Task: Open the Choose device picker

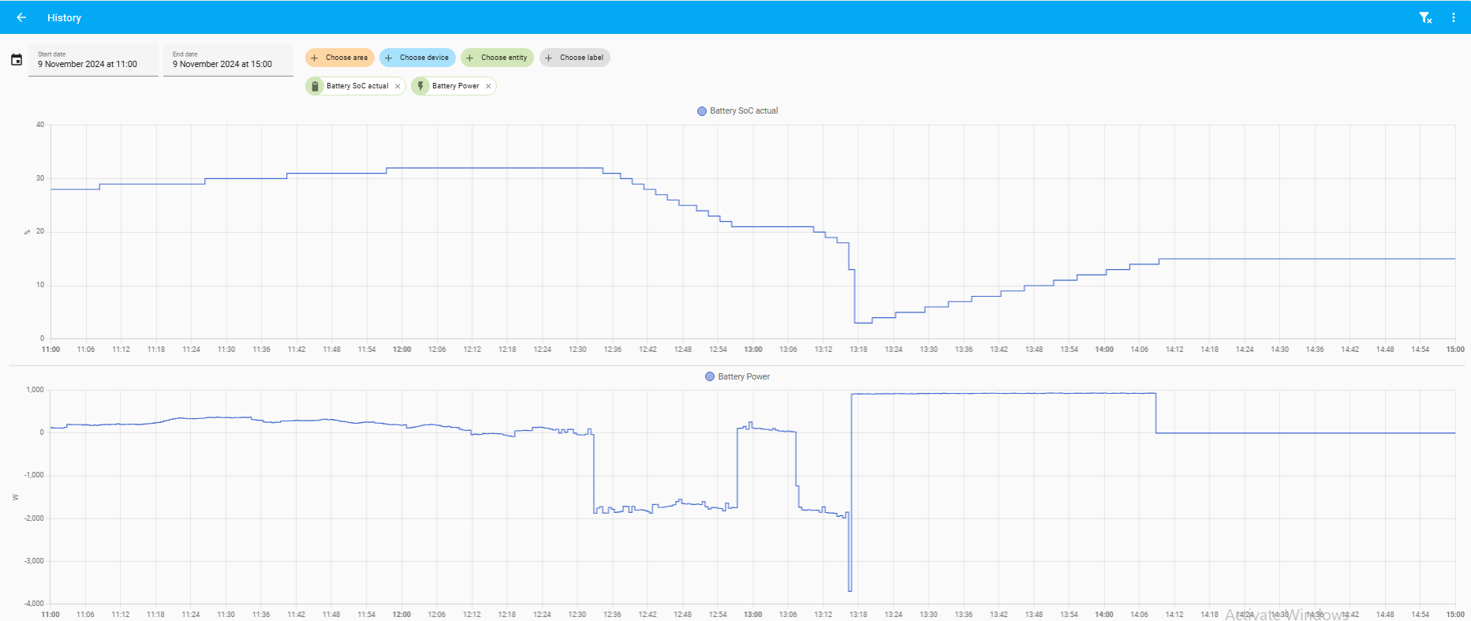Action: click(417, 58)
